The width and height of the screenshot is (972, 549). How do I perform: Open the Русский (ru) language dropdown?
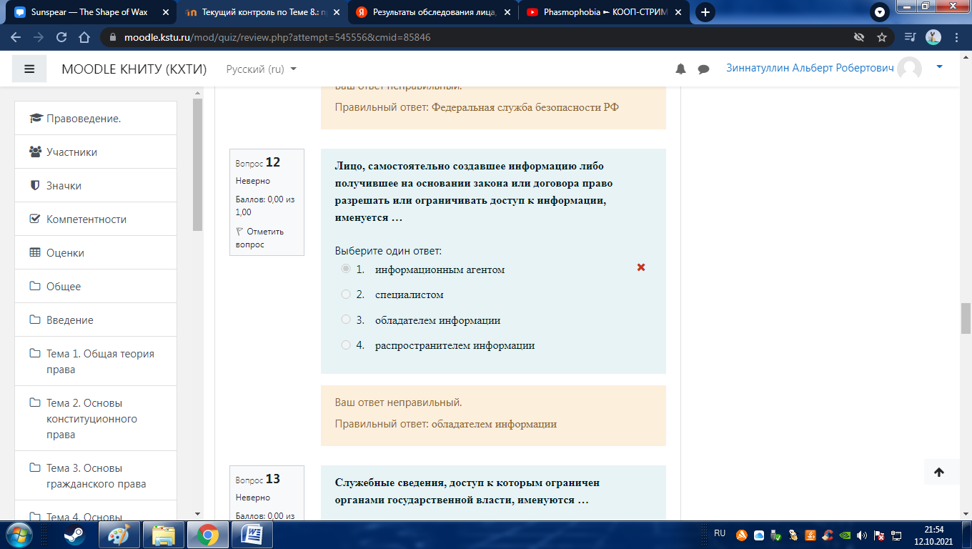click(x=262, y=69)
